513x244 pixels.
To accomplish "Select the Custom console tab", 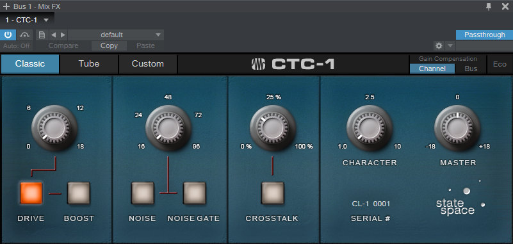I will point(148,64).
